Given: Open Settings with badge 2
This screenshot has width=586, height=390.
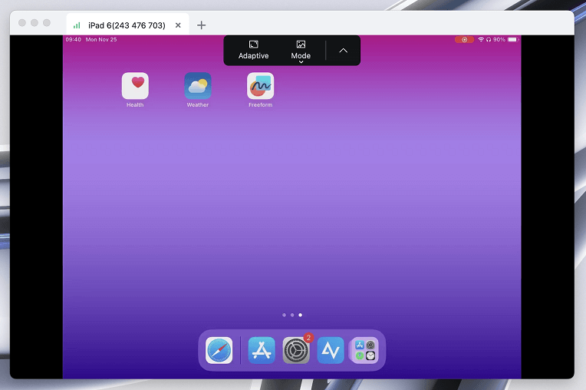Looking at the screenshot, I should pyautogui.click(x=296, y=350).
